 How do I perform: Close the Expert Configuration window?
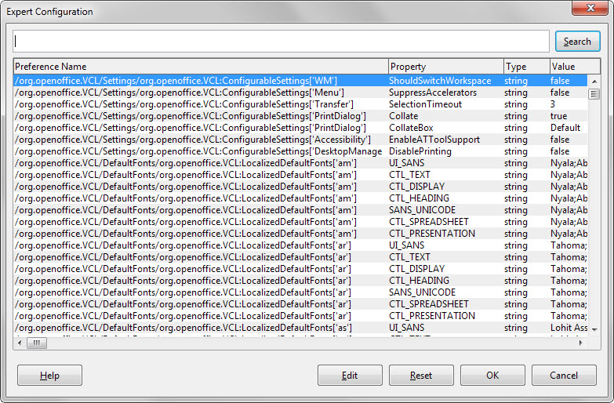click(590, 8)
